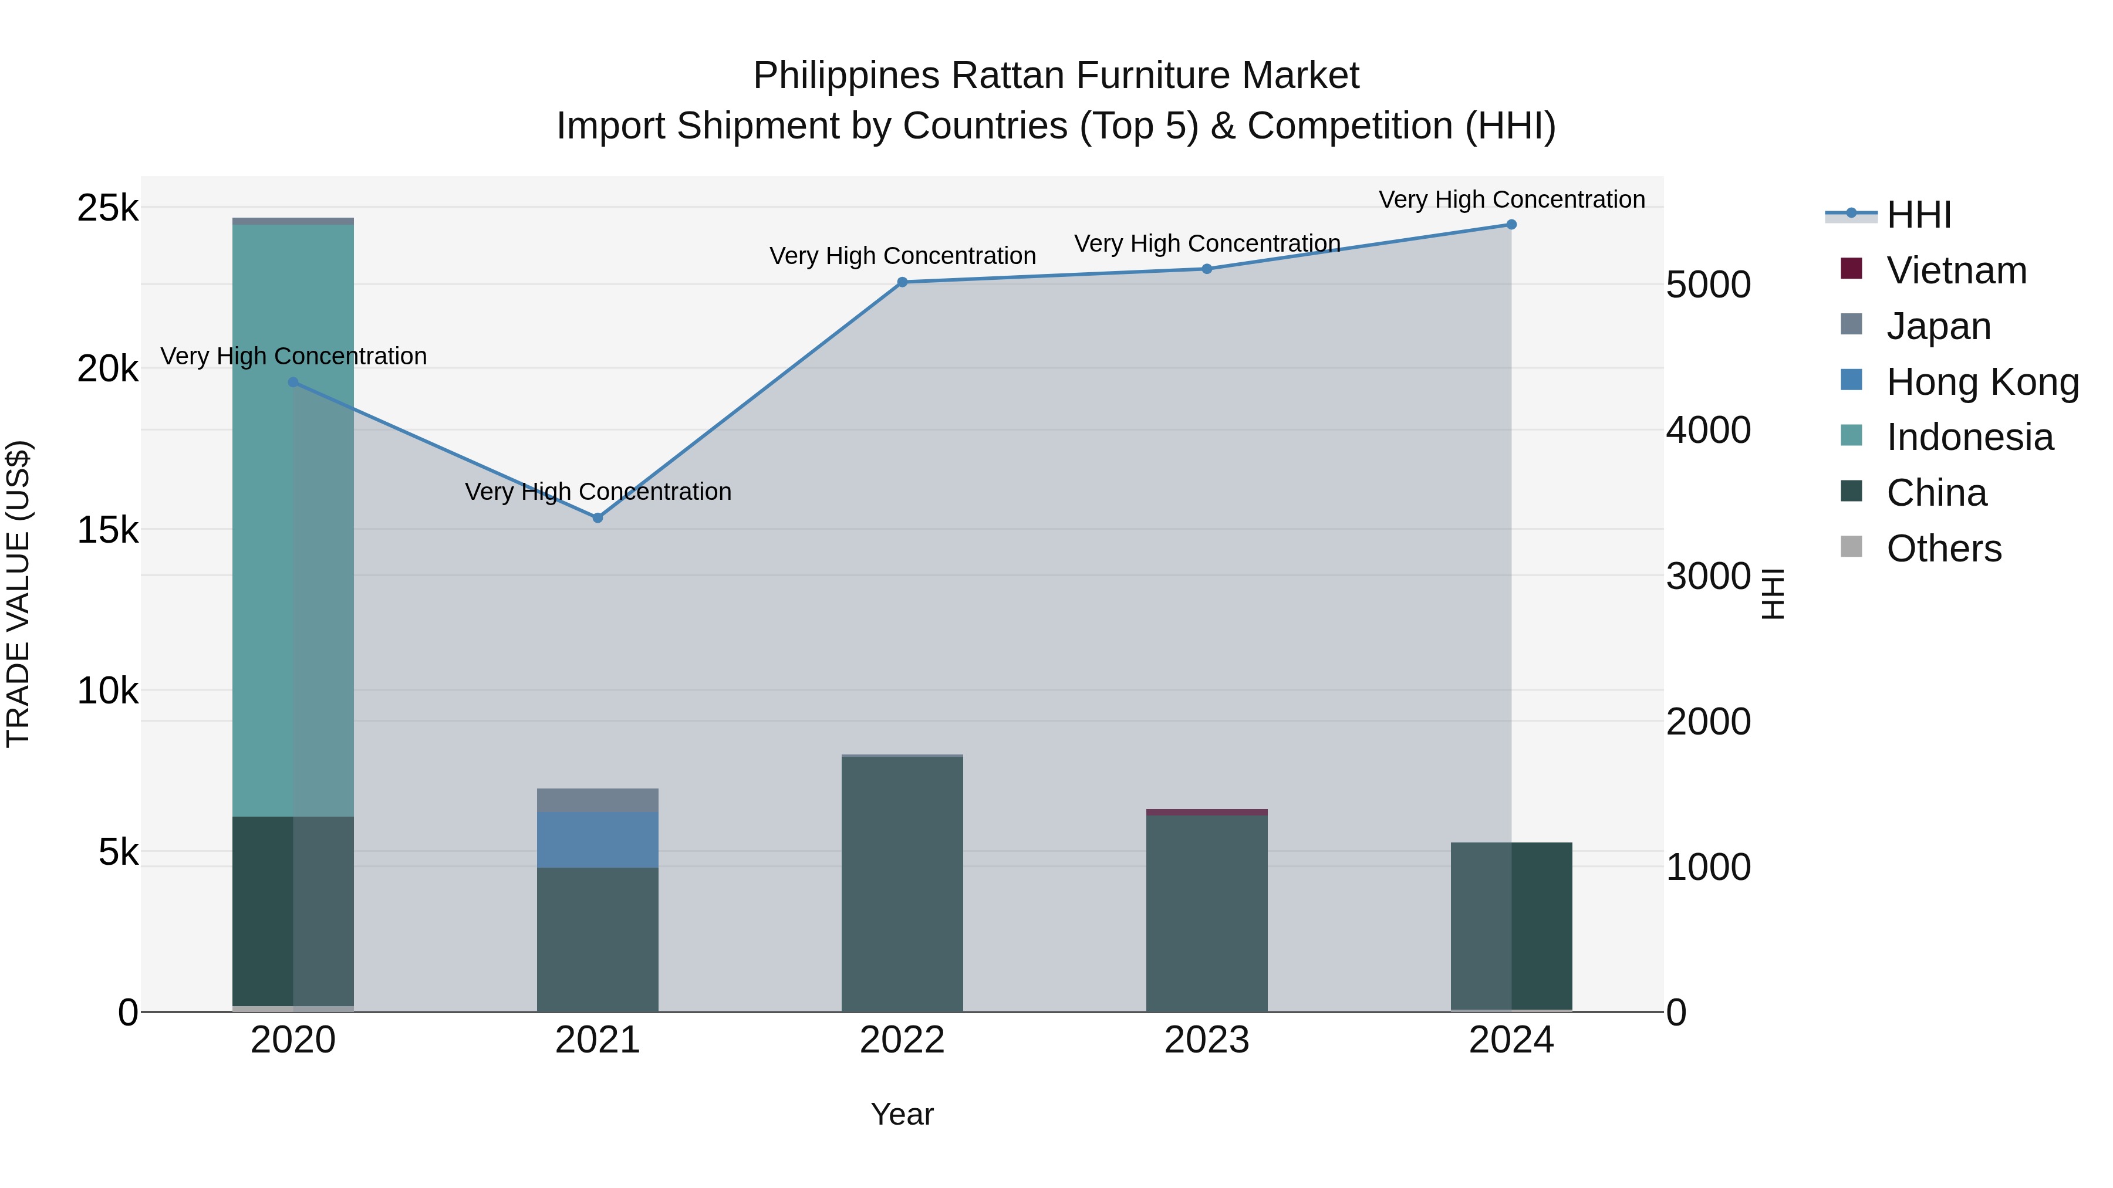
Task: Click the chart title 'Philippines Rattan Furniture Market'
Action: [x=1056, y=76]
